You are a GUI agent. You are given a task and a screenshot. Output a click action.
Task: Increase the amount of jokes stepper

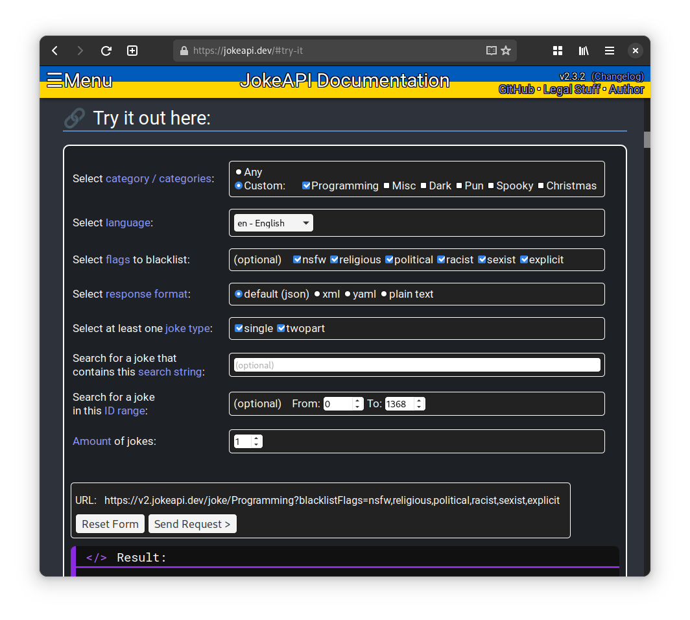[x=257, y=438]
